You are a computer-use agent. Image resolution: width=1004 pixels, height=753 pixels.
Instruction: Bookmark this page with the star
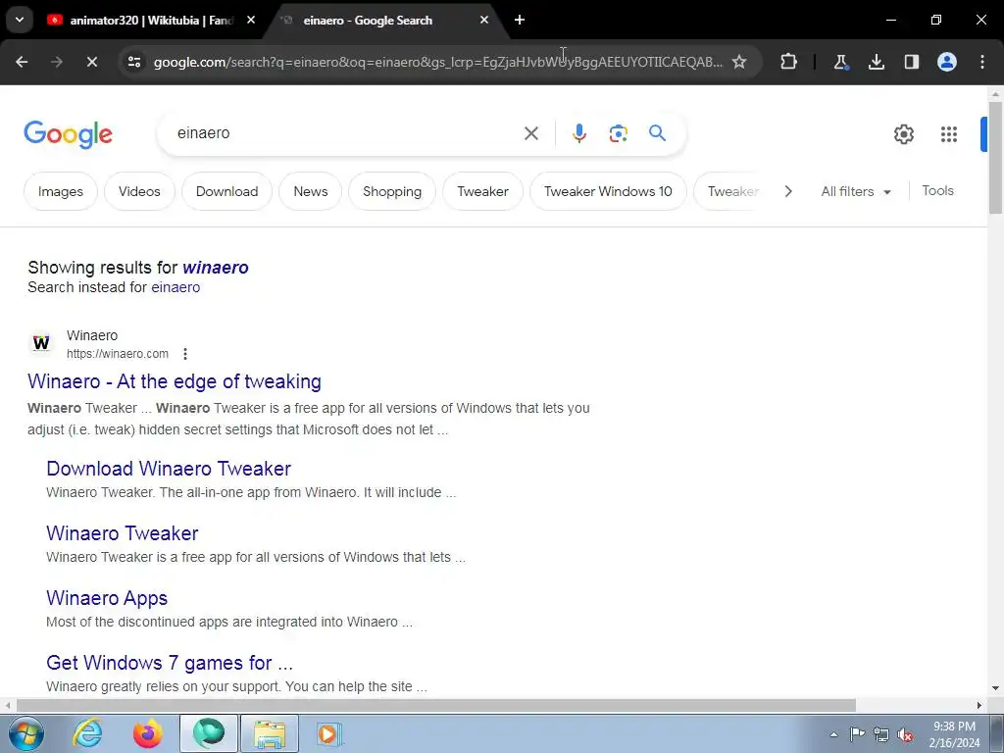(x=739, y=62)
